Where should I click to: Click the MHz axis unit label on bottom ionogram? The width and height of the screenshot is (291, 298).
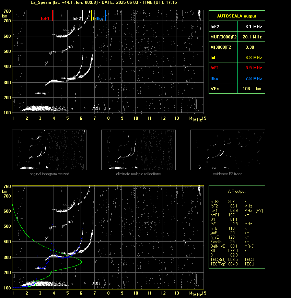point(198,295)
